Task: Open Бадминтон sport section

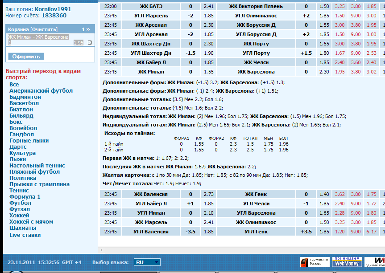Action: tap(25, 97)
